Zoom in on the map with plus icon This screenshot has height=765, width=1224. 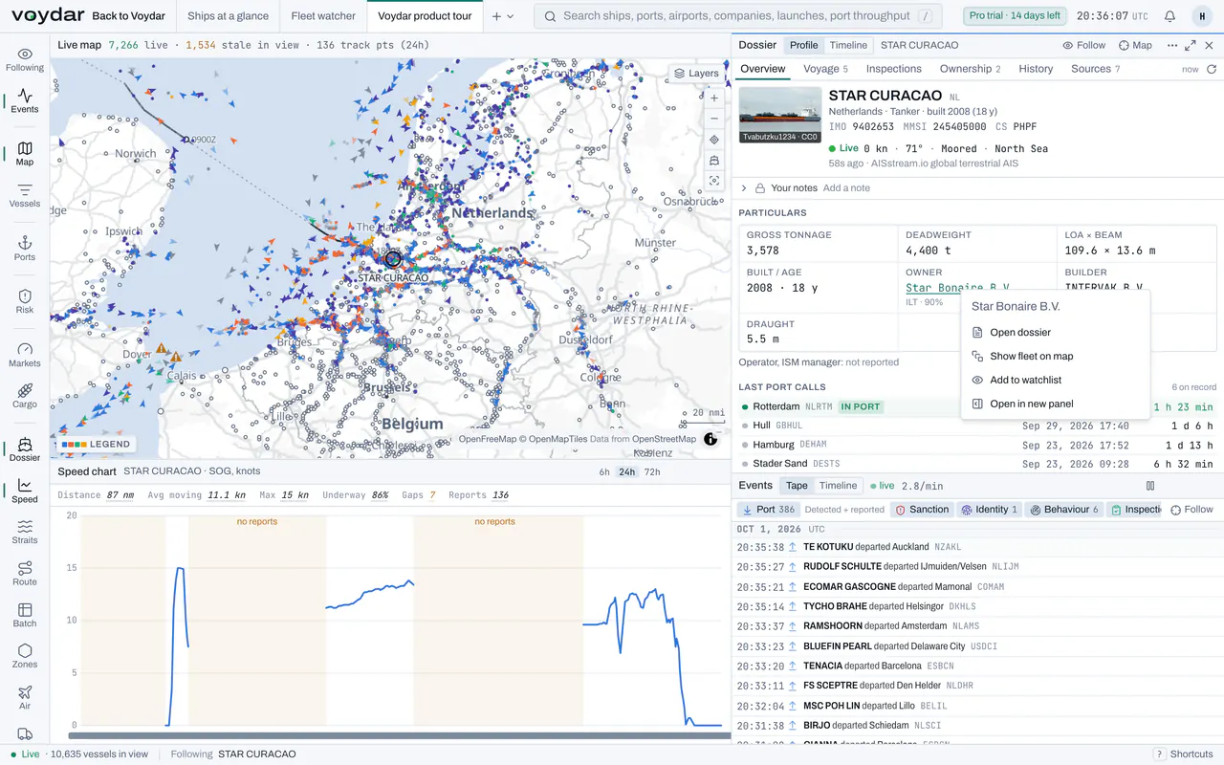pyautogui.click(x=714, y=98)
